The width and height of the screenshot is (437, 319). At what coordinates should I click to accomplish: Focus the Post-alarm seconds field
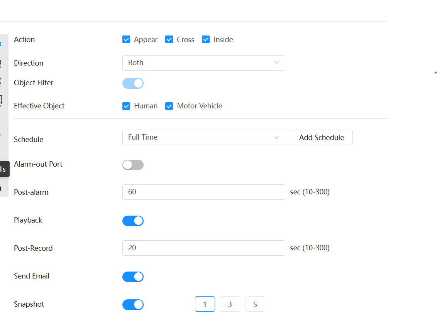click(204, 192)
